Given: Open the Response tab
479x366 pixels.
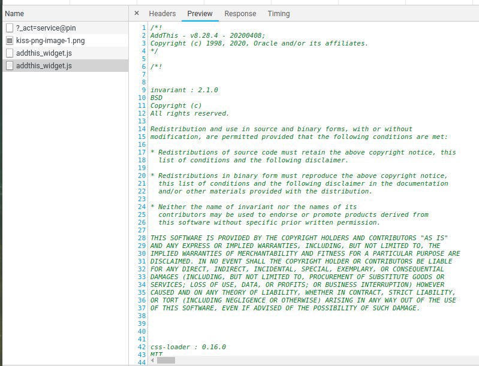Looking at the screenshot, I should coord(240,14).
